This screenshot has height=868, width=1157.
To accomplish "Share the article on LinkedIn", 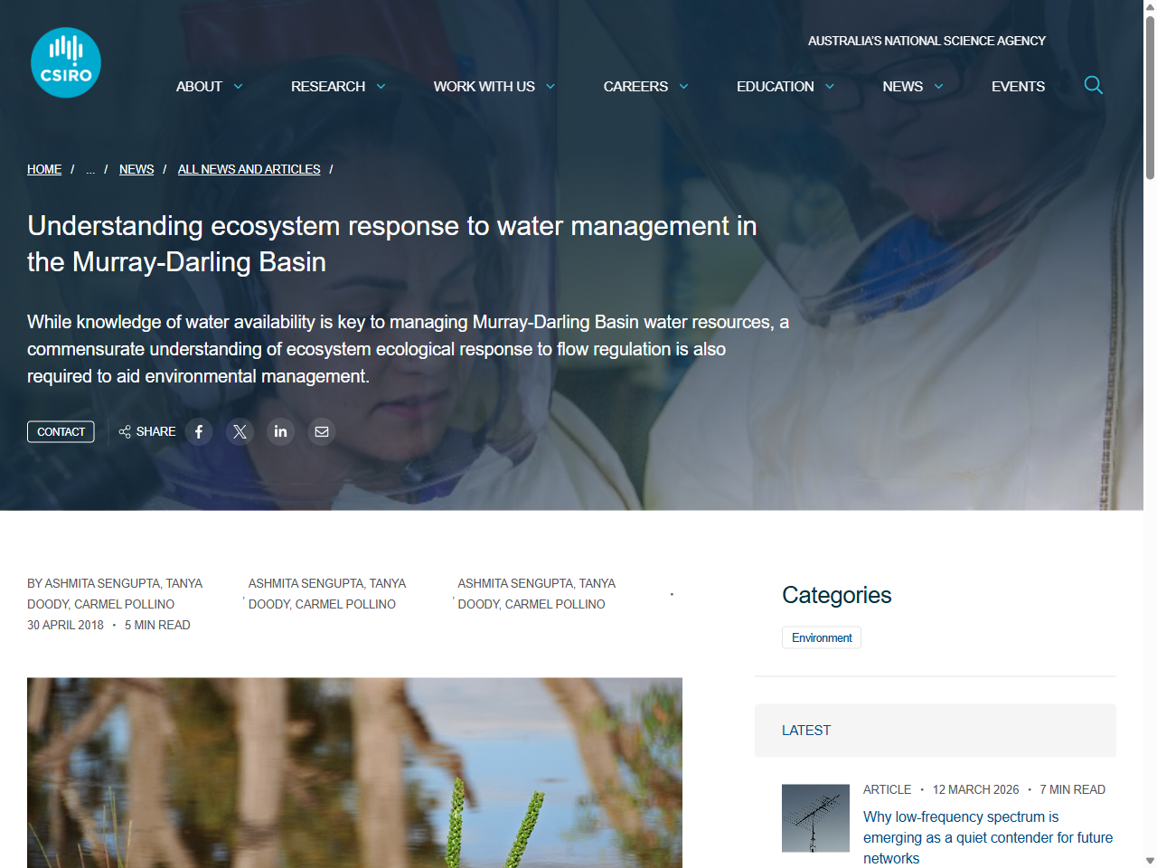I will click(x=280, y=431).
